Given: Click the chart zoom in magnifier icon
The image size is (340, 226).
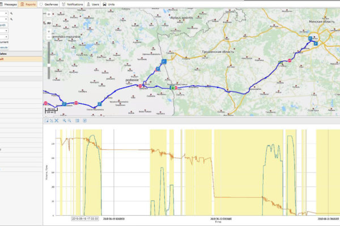Looking at the screenshot, I should 64,120.
